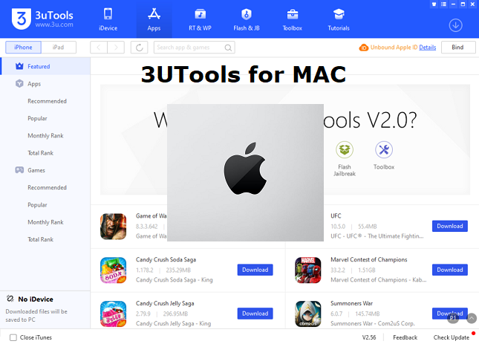The image size is (479, 344).
Task: Download Candy Crush Soda Saga
Action: click(255, 270)
